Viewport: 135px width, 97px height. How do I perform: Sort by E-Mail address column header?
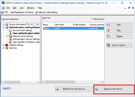point(80,25)
